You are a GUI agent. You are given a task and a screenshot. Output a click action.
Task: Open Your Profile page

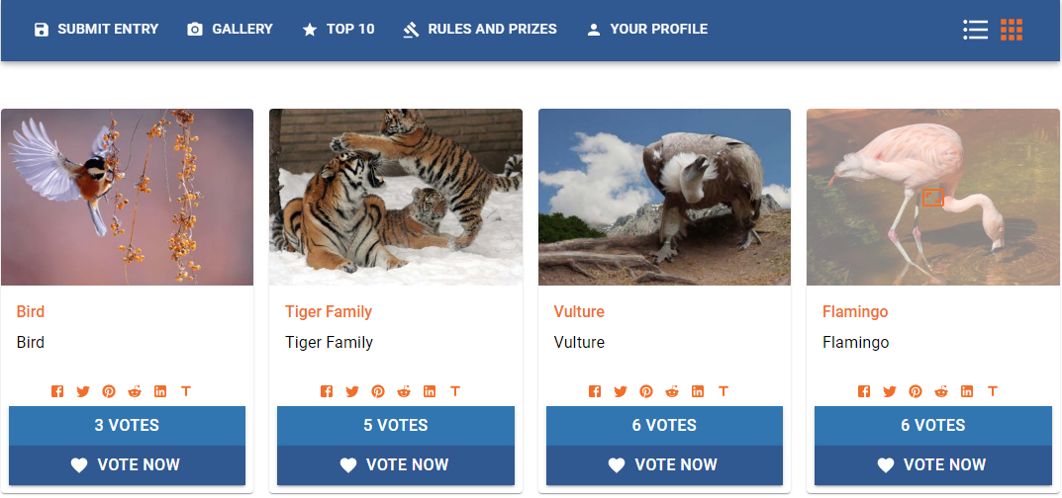647,29
